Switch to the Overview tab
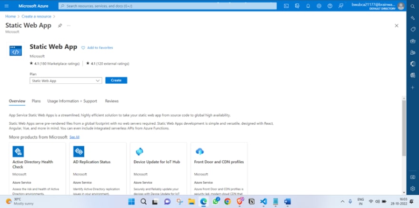 click(x=17, y=101)
